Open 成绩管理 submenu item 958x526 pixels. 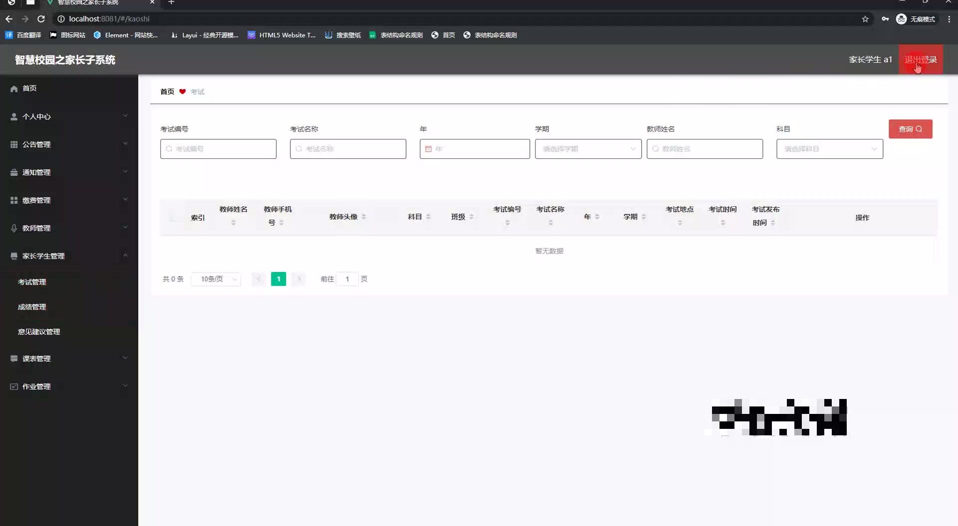69,307
